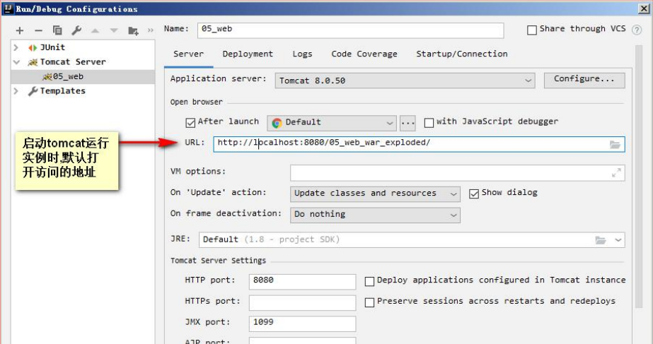Screen dimensions: 653x344
Task: Enable with JavaScript debugger checkbox
Action: (x=429, y=123)
